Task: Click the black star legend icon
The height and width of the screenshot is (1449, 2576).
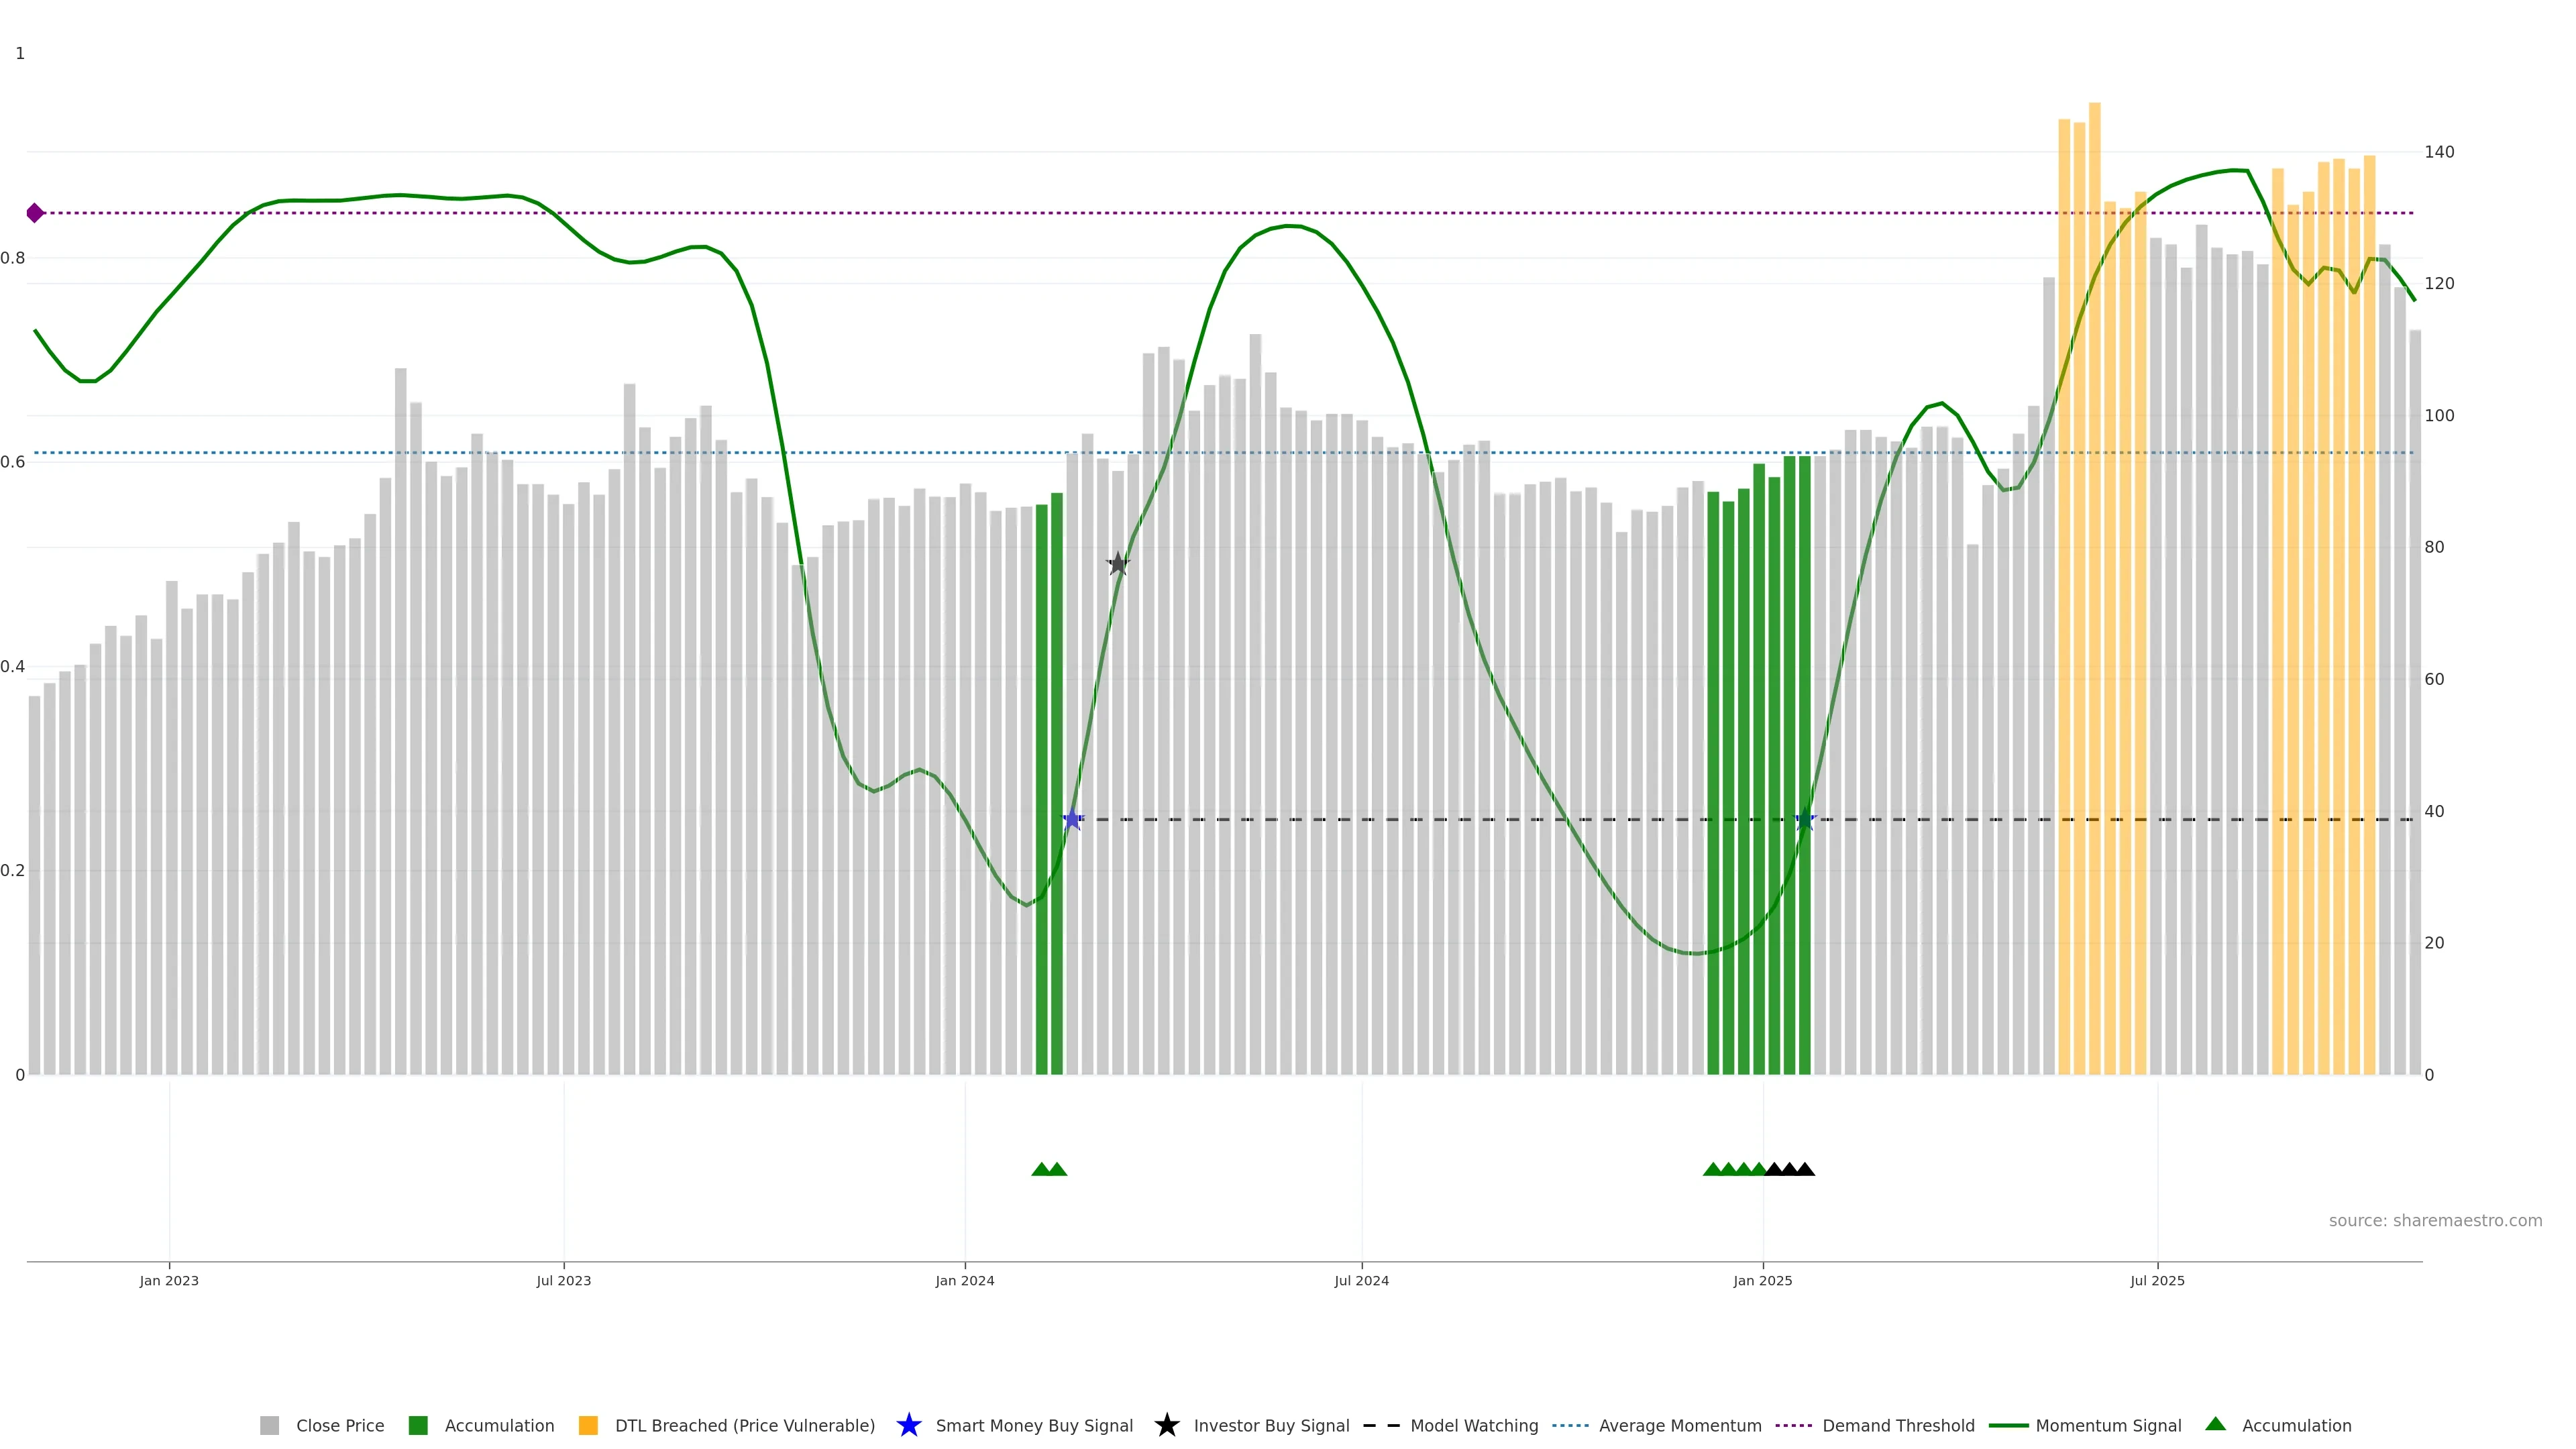Action: point(1166,1425)
